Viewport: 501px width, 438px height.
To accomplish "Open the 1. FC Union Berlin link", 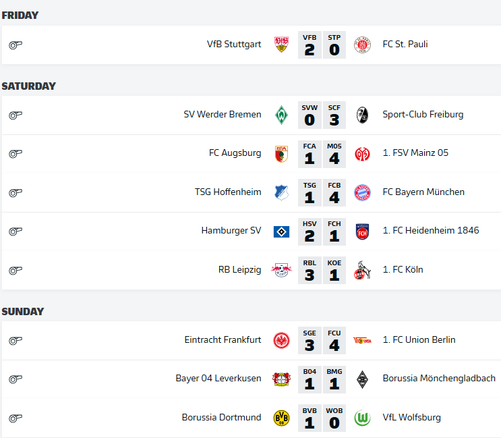I will (419, 340).
